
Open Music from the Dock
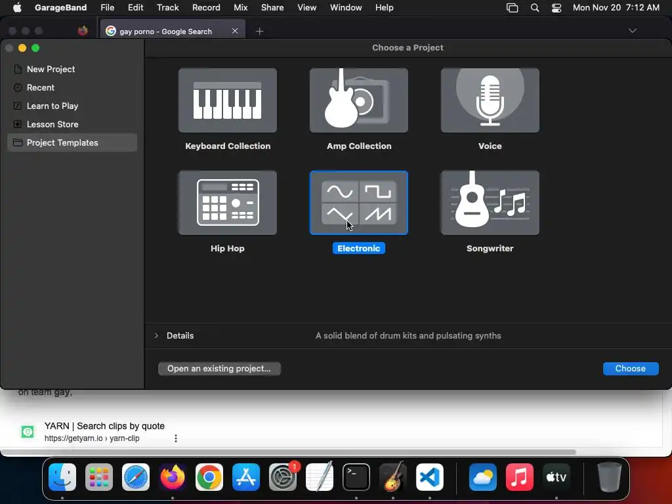pyautogui.click(x=520, y=477)
